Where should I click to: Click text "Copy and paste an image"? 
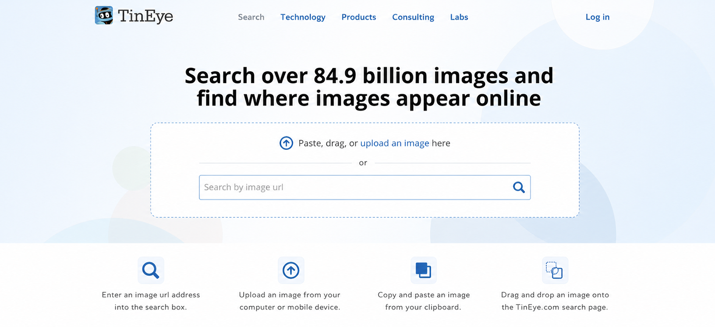(x=424, y=295)
